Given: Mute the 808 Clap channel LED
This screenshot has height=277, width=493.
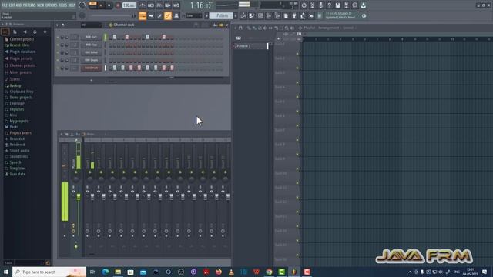Looking at the screenshot, I should 58,45.
